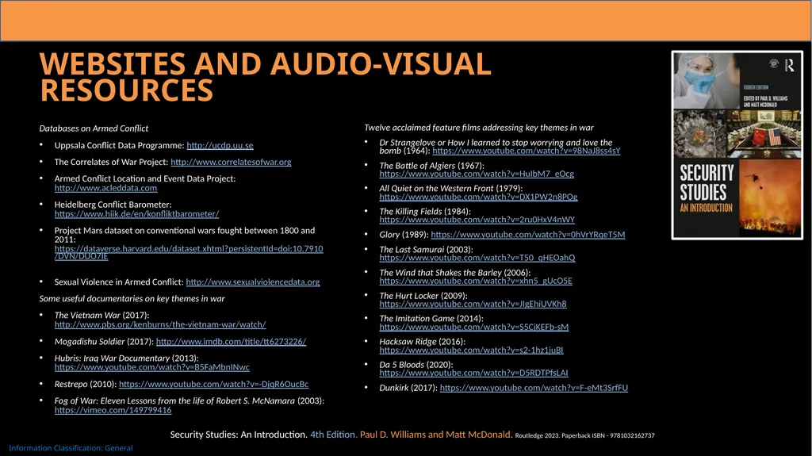Click 'Some useful documentaries on key themes' heading
This screenshot has width=812, height=456.
coord(132,299)
